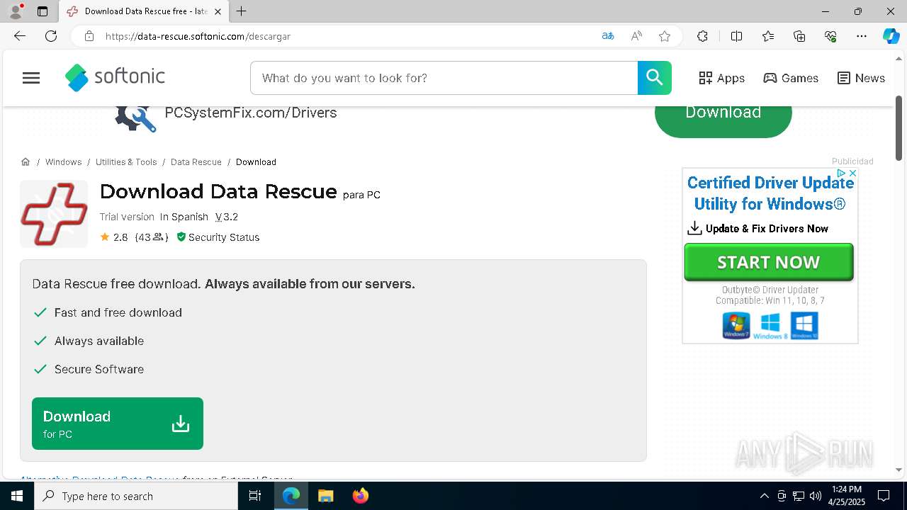The width and height of the screenshot is (907, 510).
Task: Click the Softonic logo
Action: pos(115,78)
